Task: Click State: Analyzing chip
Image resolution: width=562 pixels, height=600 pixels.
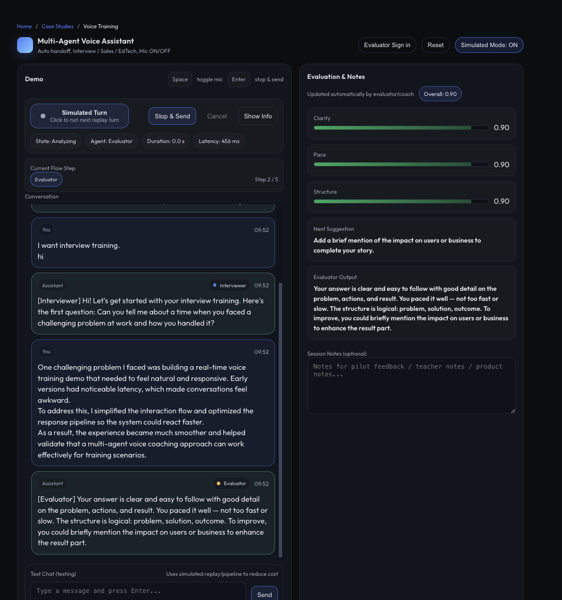Action: click(56, 141)
